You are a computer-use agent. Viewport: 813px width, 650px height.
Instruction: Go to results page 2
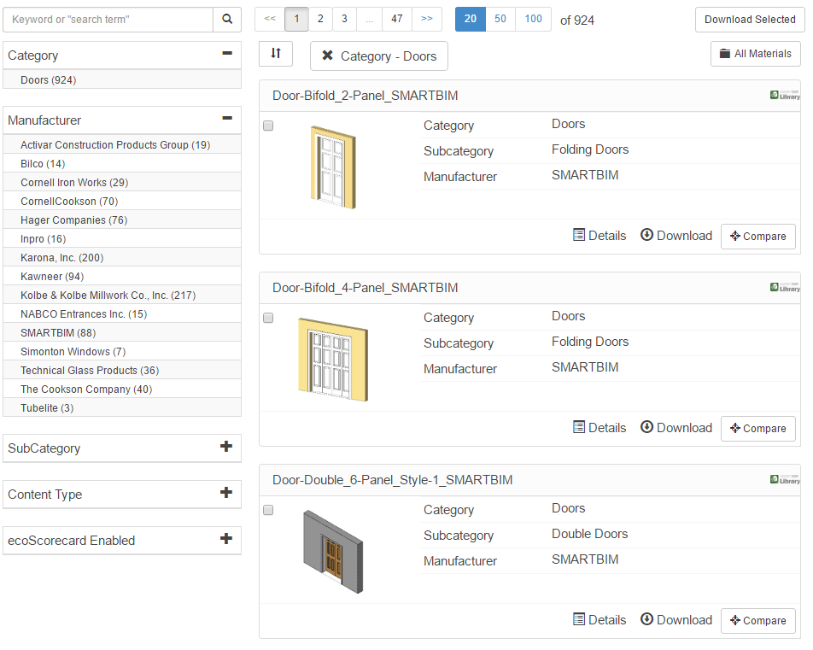(320, 19)
